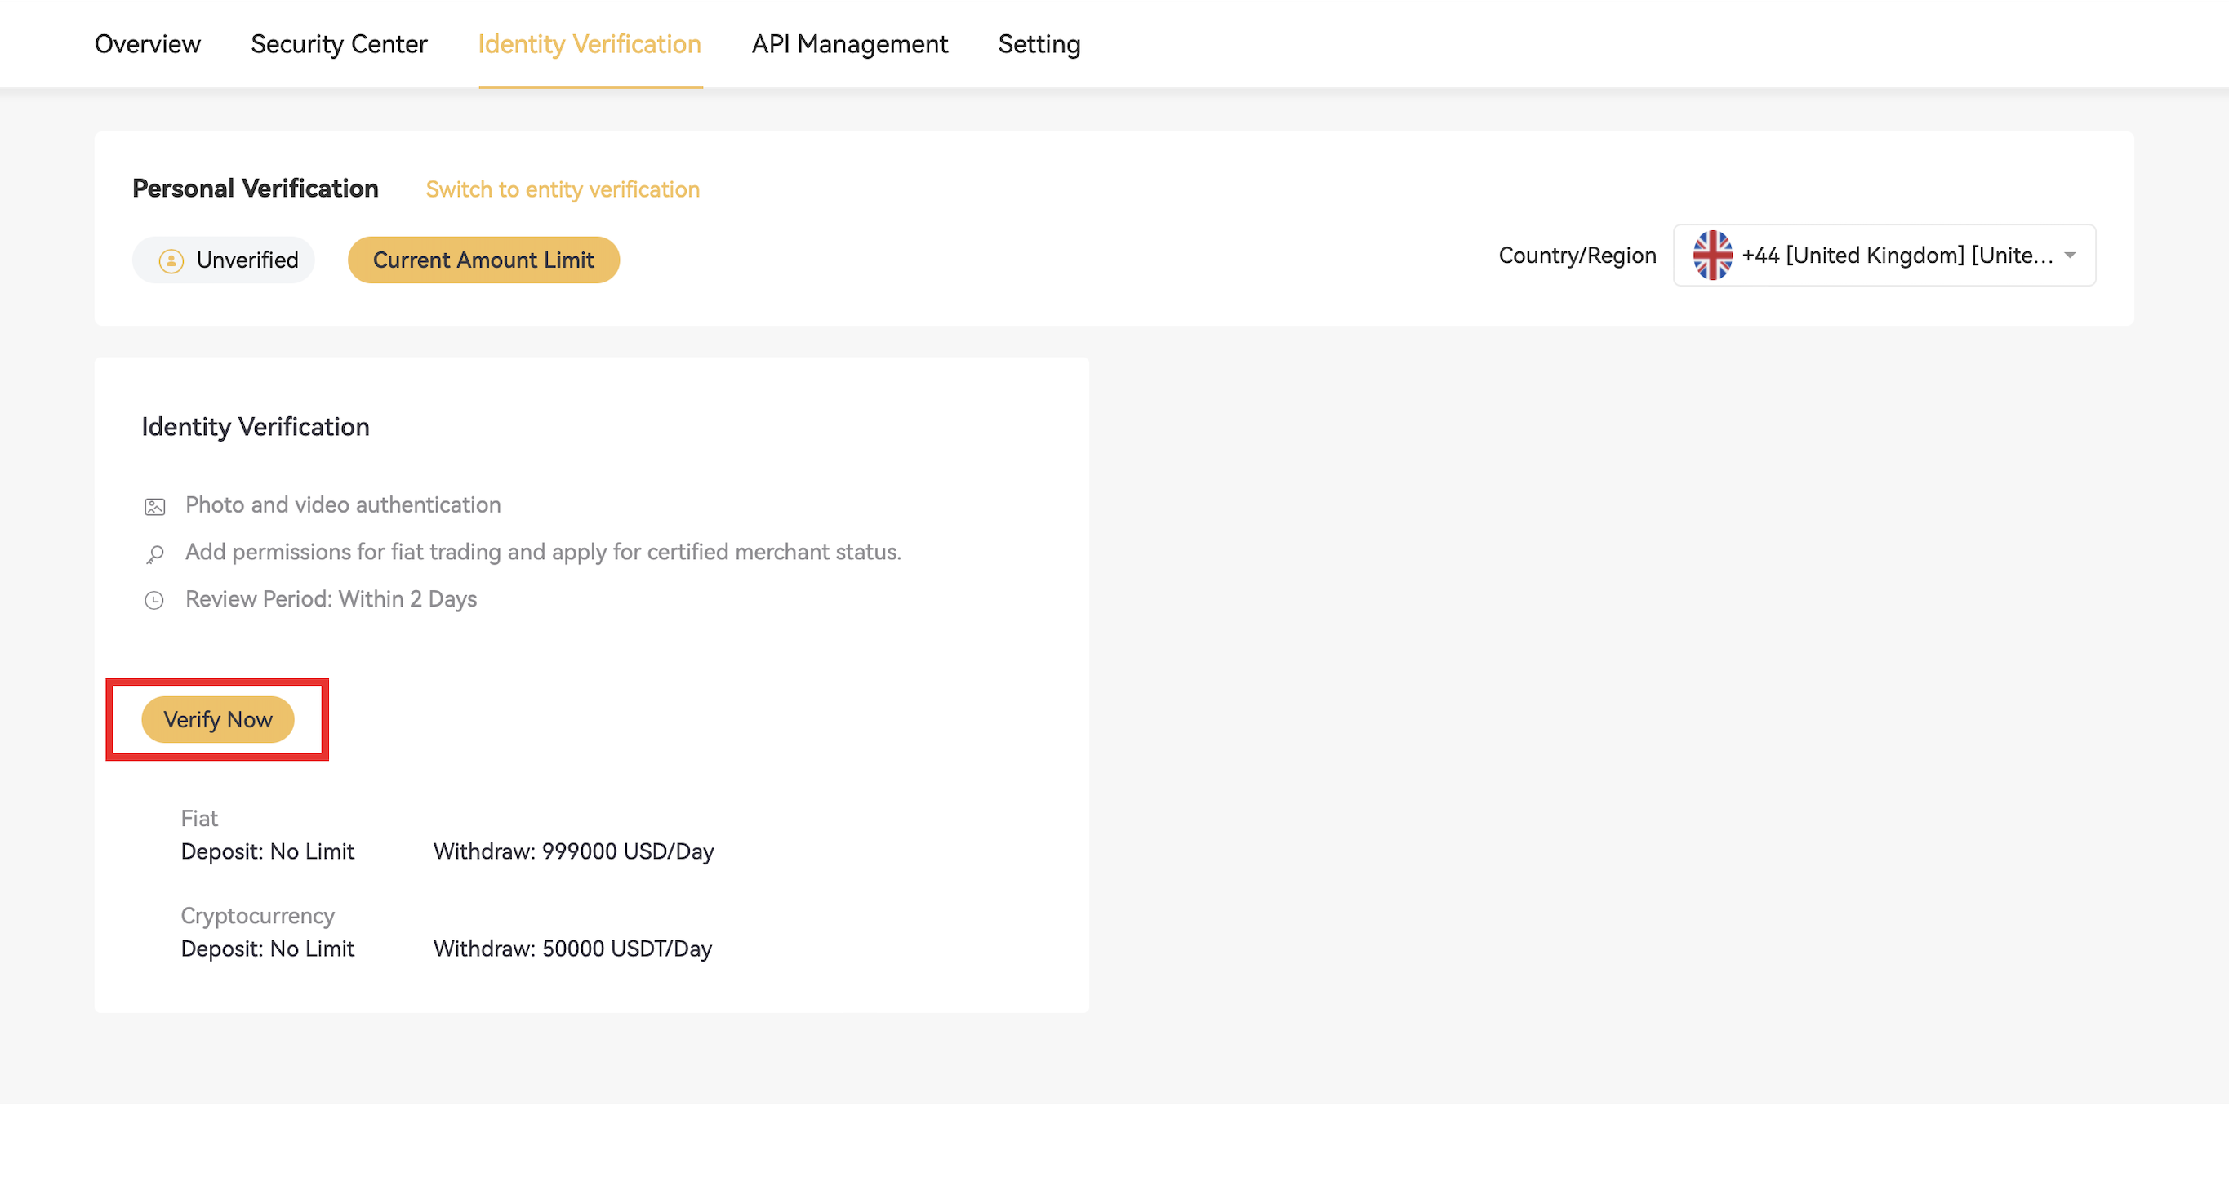Click the yellow Current Amount Limit control
The image size is (2229, 1182).
(x=483, y=260)
